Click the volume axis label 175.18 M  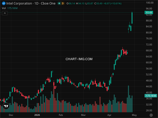[x=151, y=96]
